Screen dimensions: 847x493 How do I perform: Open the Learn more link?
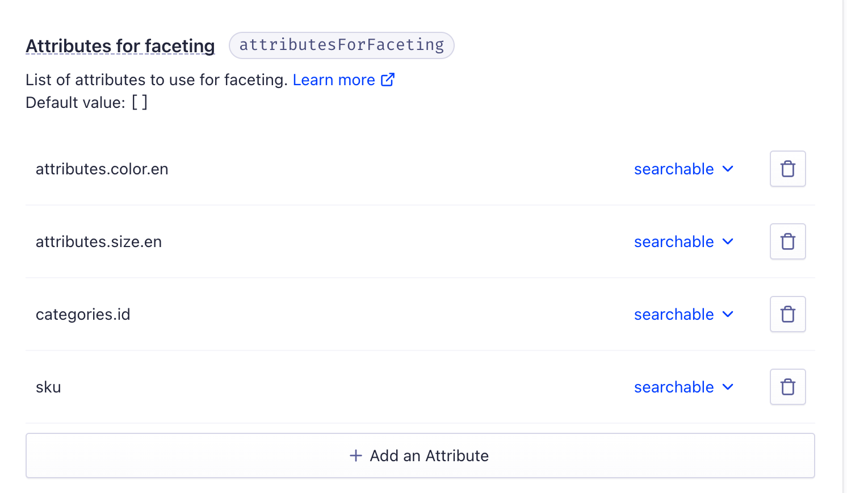click(333, 80)
